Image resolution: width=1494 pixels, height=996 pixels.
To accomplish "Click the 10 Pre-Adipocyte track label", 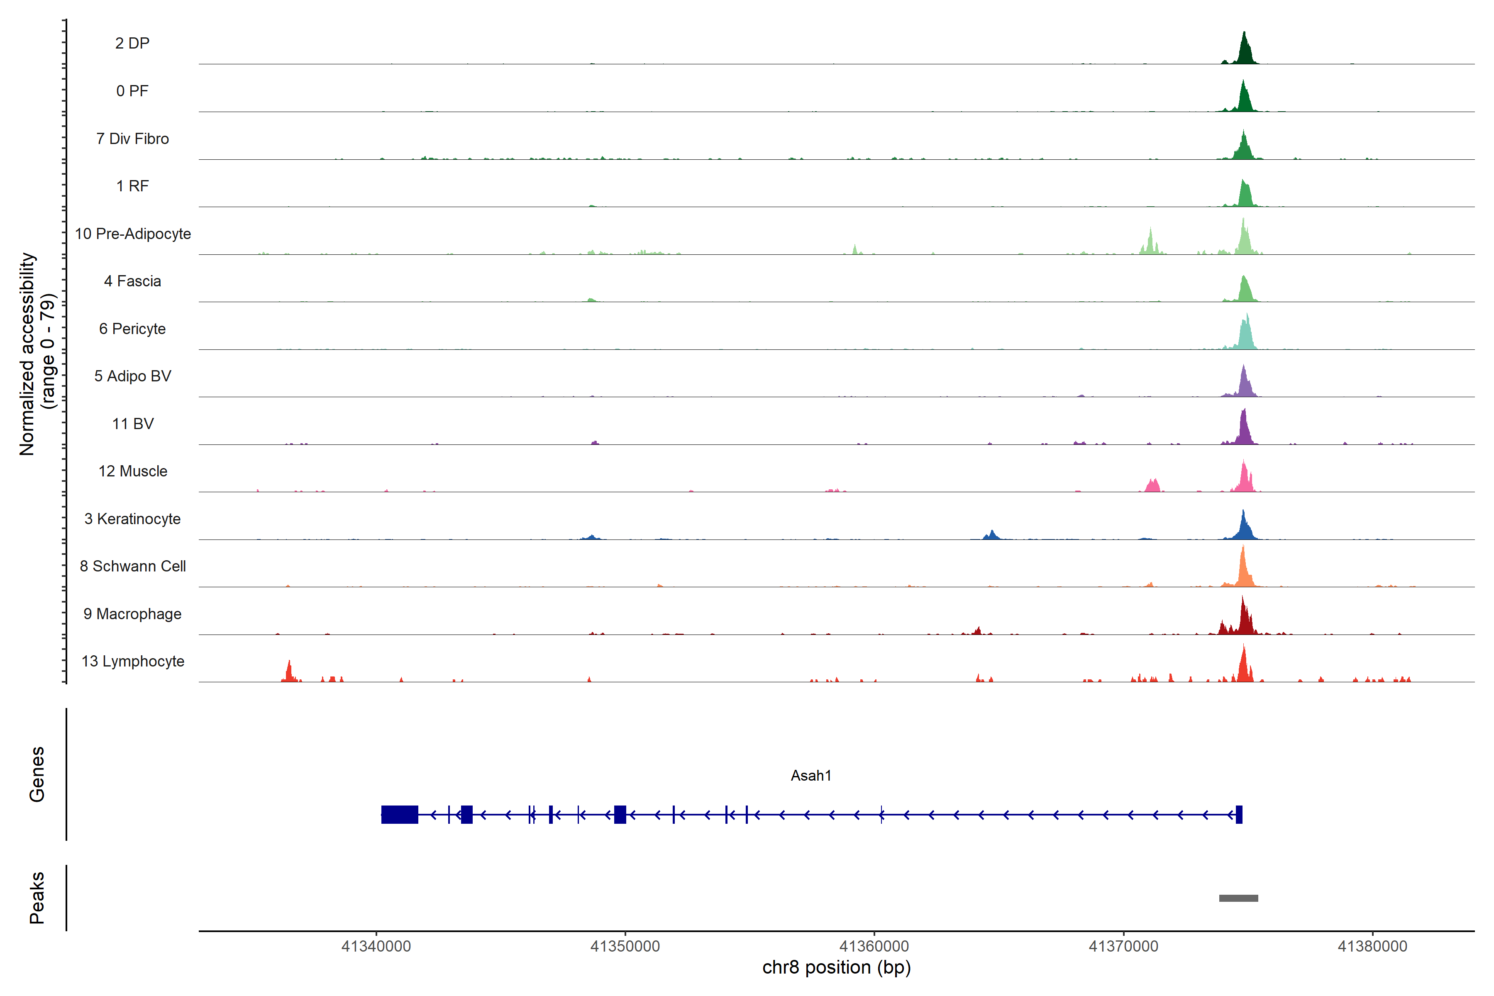I will point(133,234).
